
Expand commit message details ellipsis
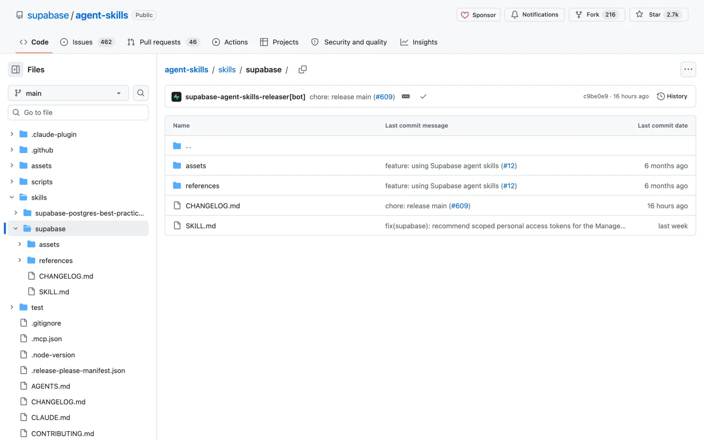tap(406, 96)
